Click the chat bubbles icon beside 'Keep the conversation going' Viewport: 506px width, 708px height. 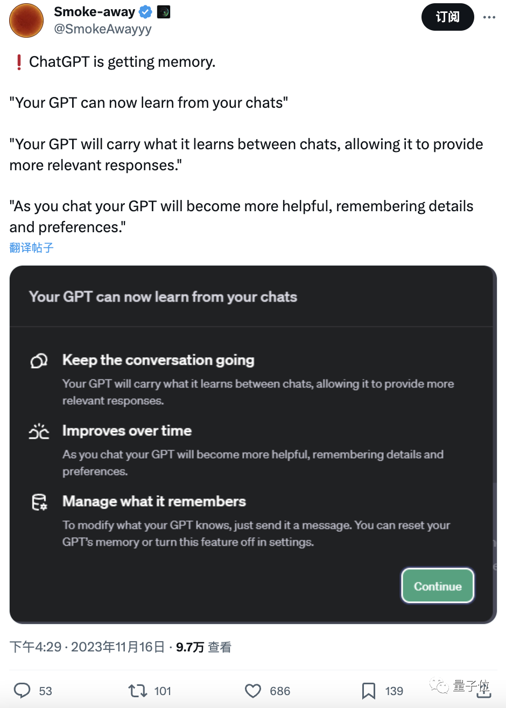click(39, 360)
